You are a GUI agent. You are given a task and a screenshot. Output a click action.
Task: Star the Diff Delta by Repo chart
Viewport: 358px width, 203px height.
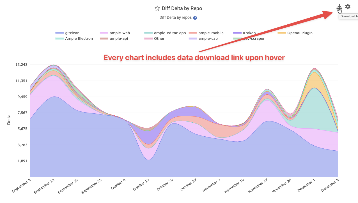click(157, 8)
